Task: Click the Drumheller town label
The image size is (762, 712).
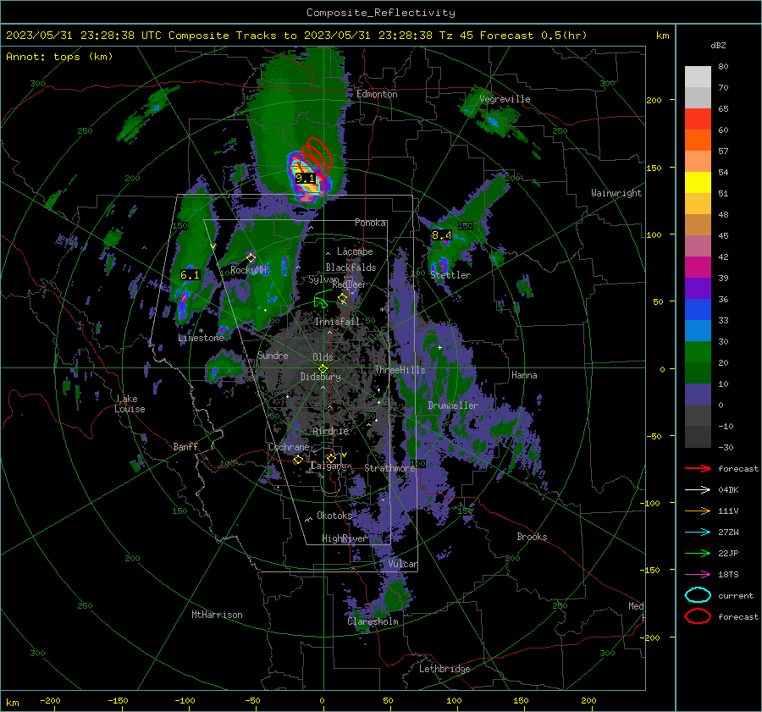Action: tap(453, 406)
